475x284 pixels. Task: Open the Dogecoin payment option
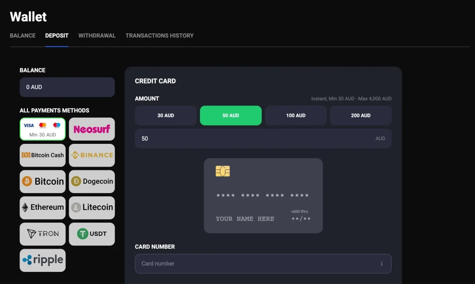pyautogui.click(x=92, y=181)
